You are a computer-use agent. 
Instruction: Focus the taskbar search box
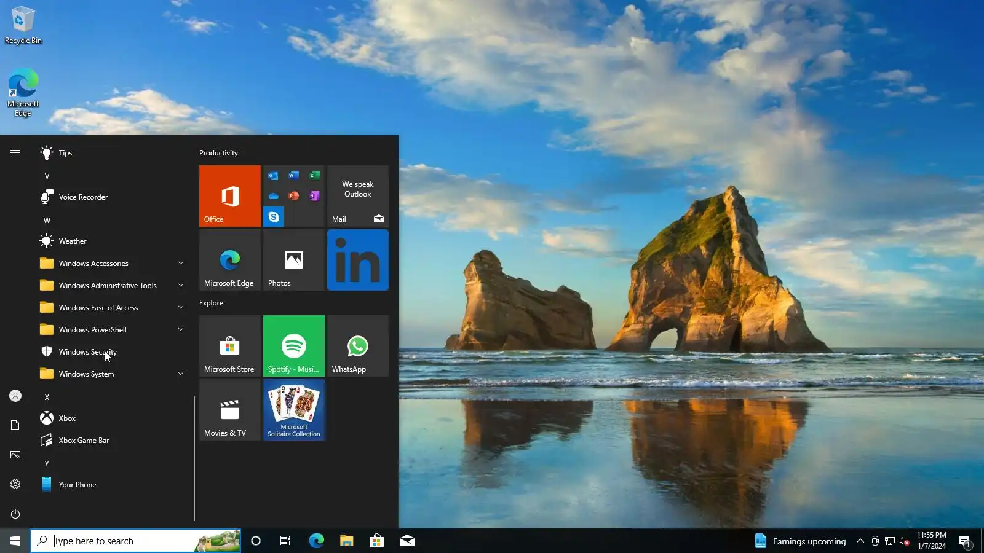tap(135, 541)
